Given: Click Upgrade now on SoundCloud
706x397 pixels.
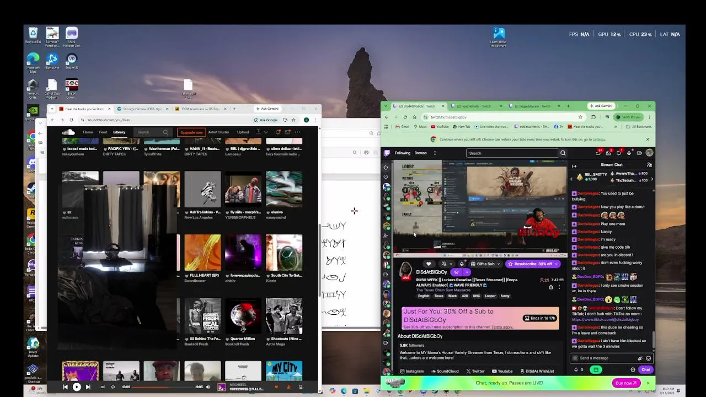Looking at the screenshot, I should pyautogui.click(x=191, y=132).
